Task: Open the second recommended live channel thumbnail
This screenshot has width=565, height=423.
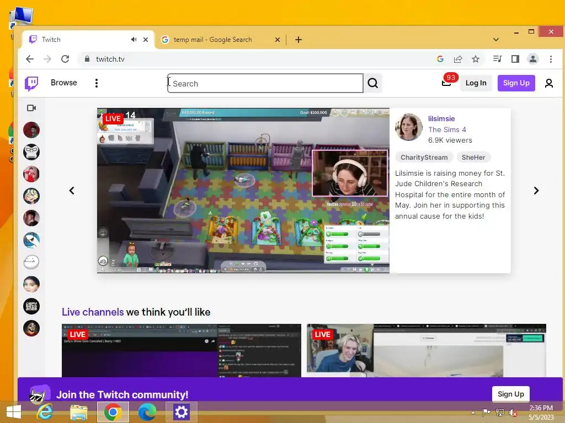Action: (427, 351)
